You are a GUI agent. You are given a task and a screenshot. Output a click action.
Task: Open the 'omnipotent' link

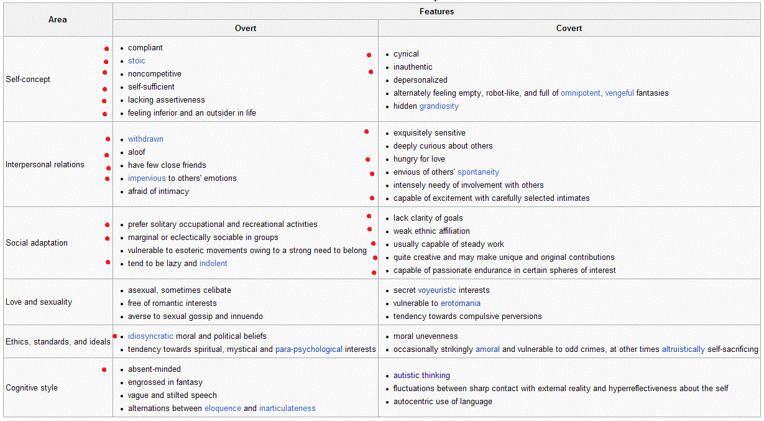point(581,93)
